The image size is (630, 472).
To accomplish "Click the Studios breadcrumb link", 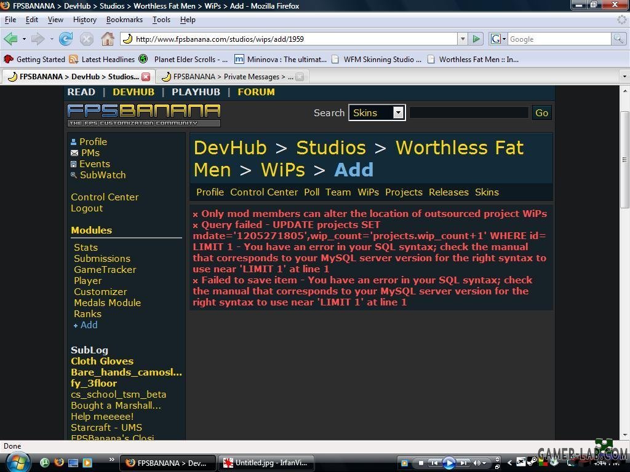I will click(x=331, y=147).
